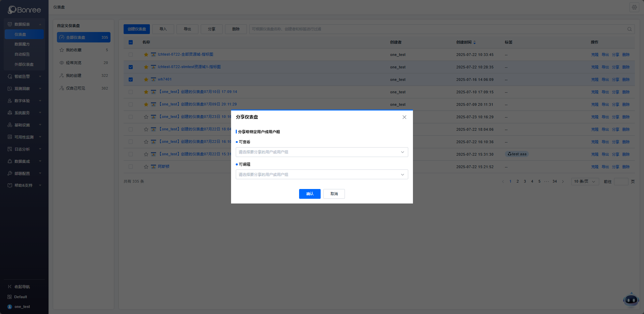644x314 pixels.
Task: Check the 阿斯顿 row checkbox
Action: [131, 167]
